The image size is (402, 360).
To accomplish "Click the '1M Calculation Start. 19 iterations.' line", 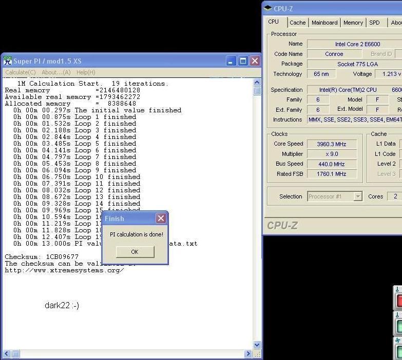I will pyautogui.click(x=93, y=84).
